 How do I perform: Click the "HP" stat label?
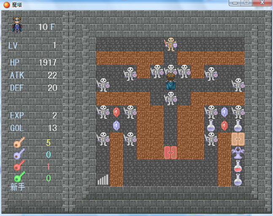(x=15, y=62)
